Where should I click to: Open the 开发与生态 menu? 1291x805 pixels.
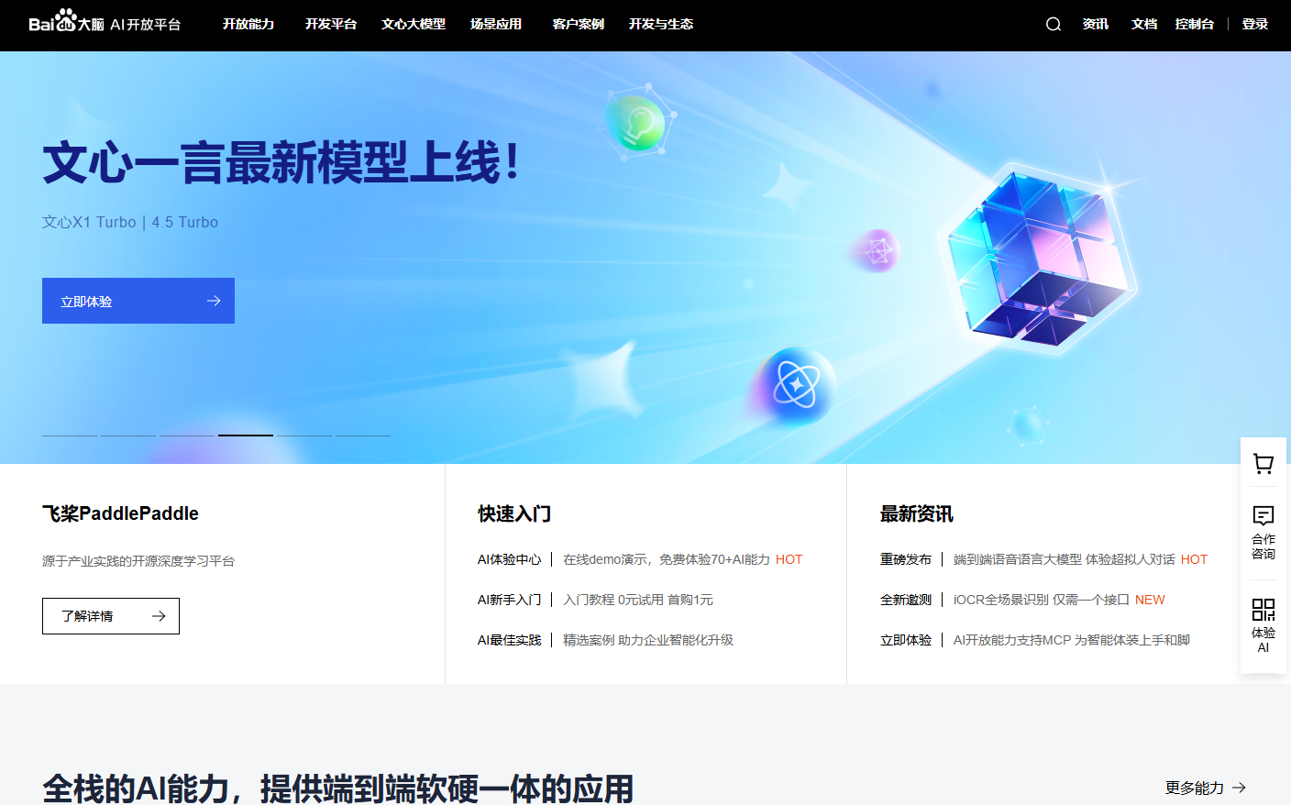click(661, 24)
